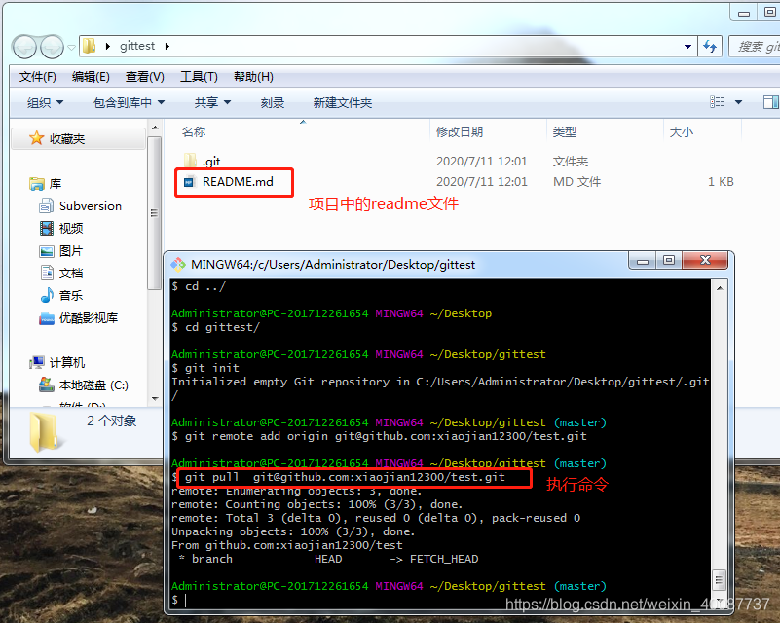The height and width of the screenshot is (623, 780).
Task: Click the Subversion sidebar icon
Action: 48,205
